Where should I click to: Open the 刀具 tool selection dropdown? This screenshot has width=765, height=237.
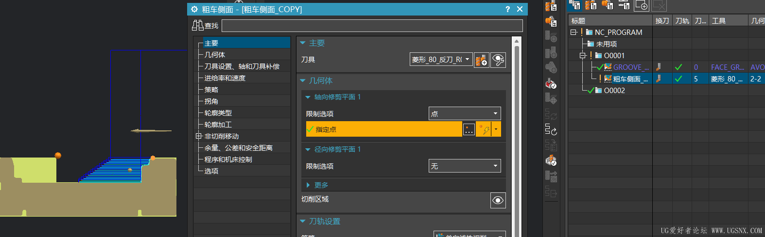(441, 60)
